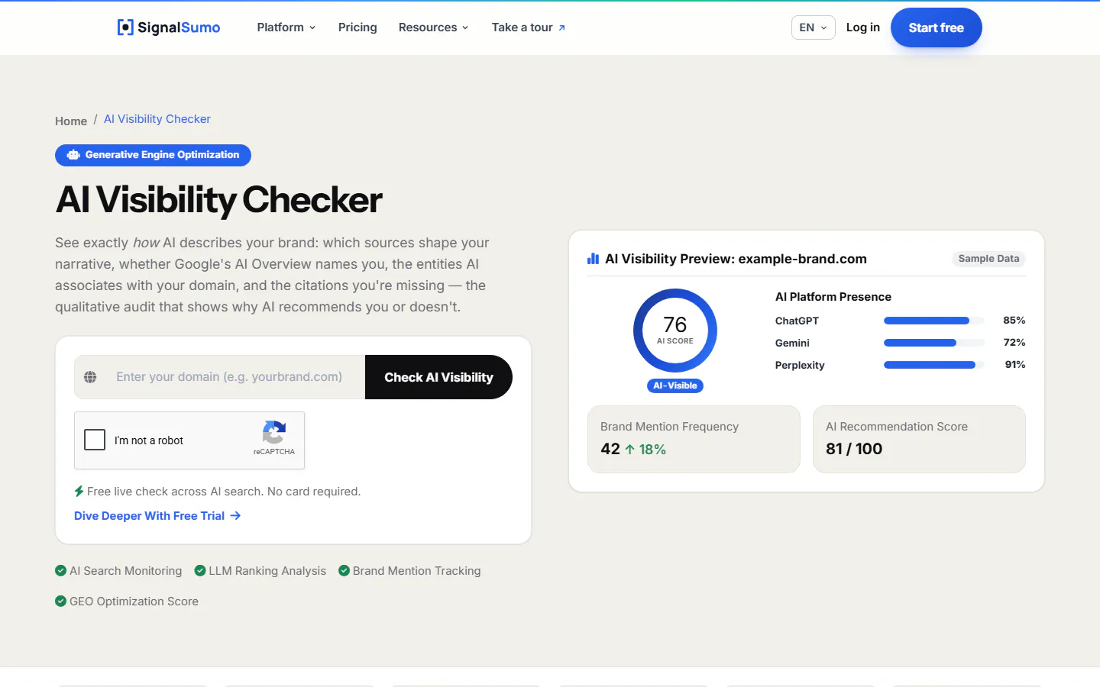Click the Sample Data tag
Screen dimensions: 1100x687
988,259
